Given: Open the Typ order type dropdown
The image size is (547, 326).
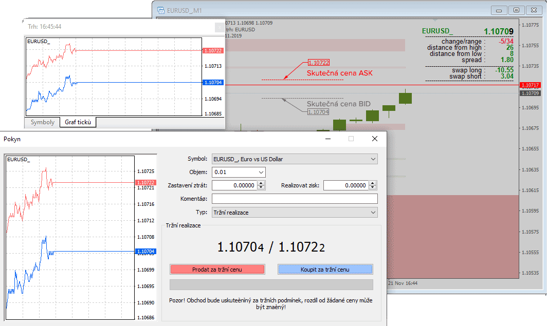Looking at the screenshot, I should point(373,212).
